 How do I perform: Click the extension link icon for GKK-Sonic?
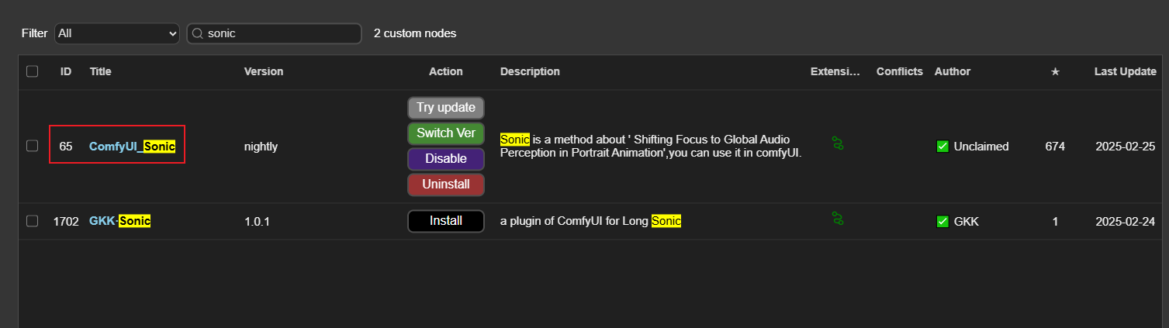click(838, 219)
